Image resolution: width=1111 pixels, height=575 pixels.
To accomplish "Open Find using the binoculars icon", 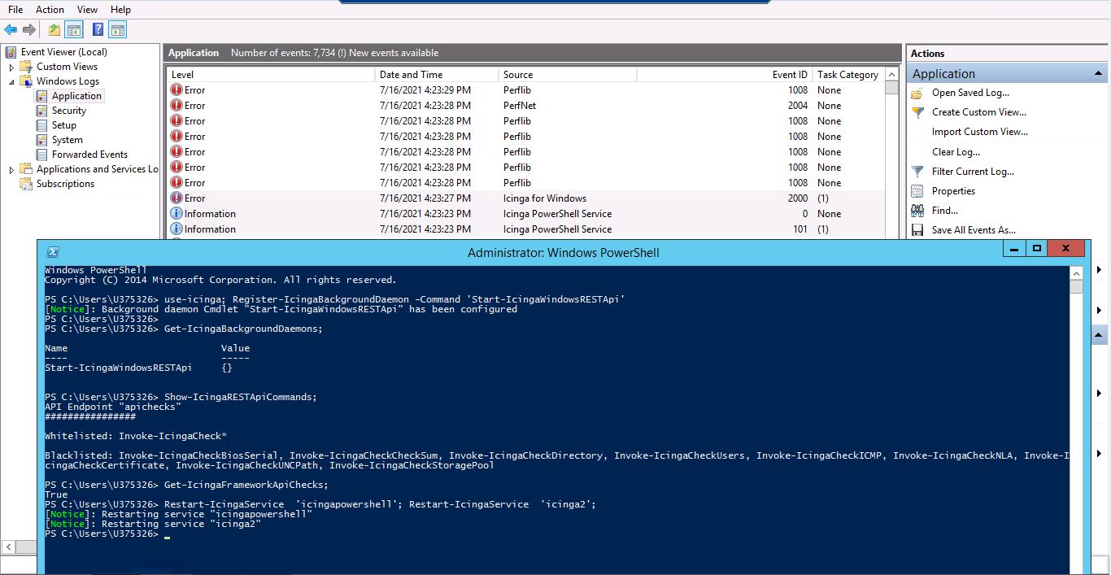I will pos(916,210).
